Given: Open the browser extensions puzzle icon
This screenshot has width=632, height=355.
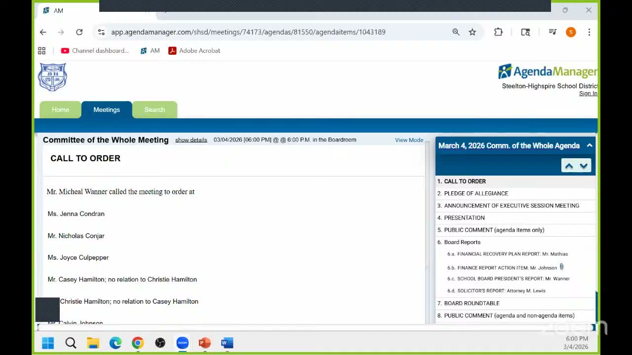Looking at the screenshot, I should (x=498, y=32).
